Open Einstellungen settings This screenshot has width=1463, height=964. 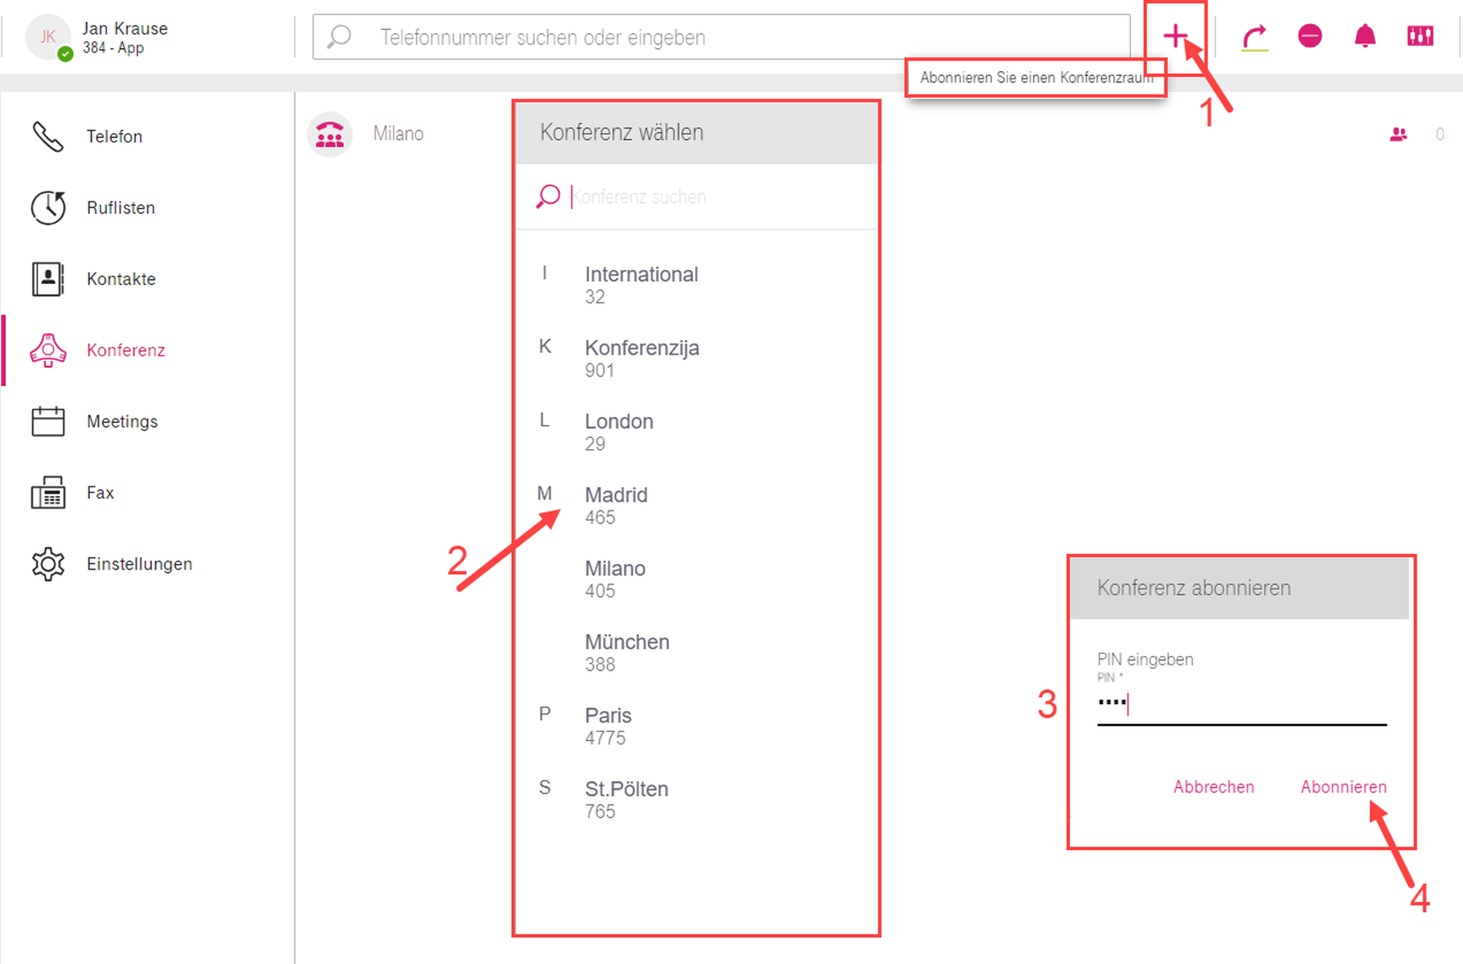(139, 565)
